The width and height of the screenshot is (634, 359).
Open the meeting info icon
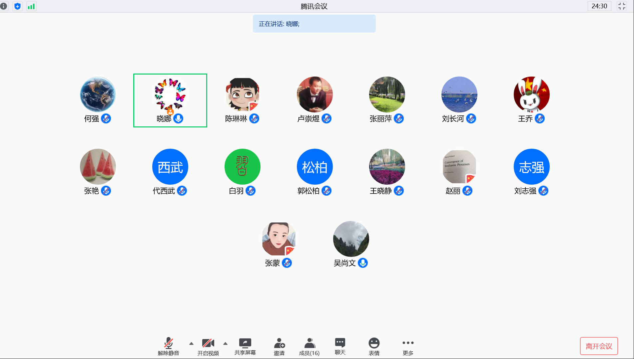4,6
